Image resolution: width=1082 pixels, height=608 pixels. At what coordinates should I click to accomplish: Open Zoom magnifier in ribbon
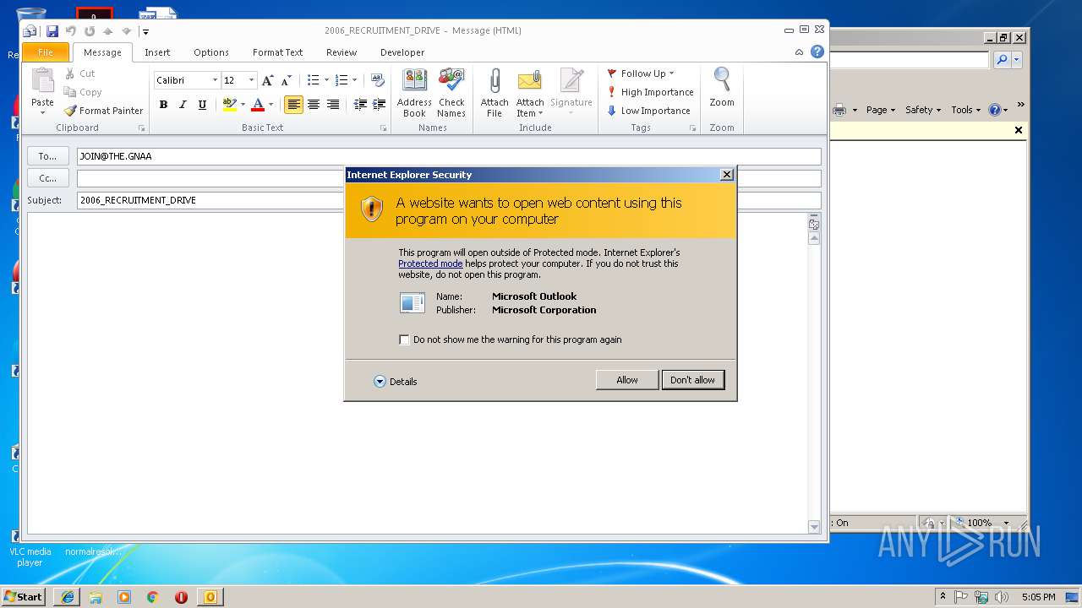tap(722, 88)
